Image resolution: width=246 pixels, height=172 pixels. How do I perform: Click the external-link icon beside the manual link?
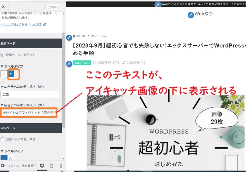coord(44,25)
